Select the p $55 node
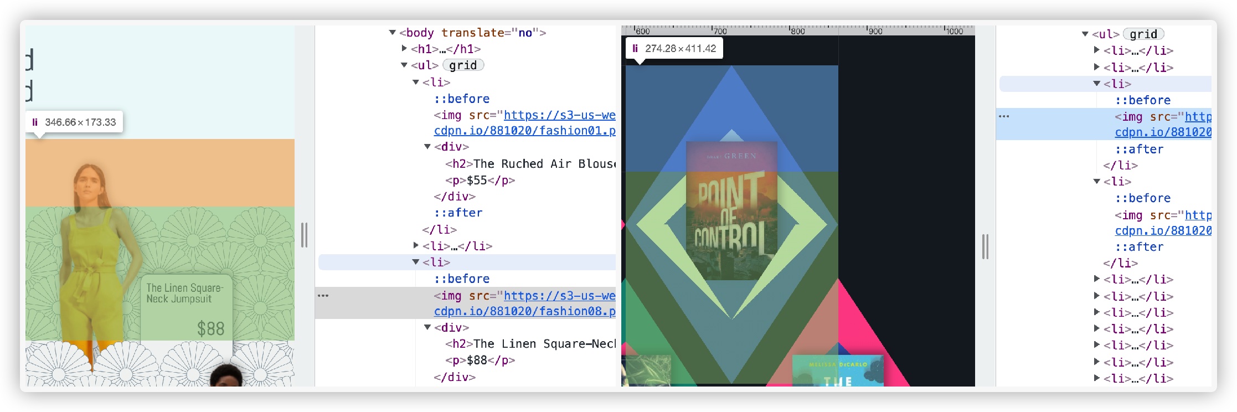 pos(480,181)
